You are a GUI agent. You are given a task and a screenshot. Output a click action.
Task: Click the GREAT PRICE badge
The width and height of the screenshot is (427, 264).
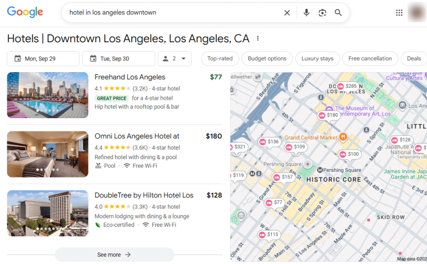(x=112, y=98)
